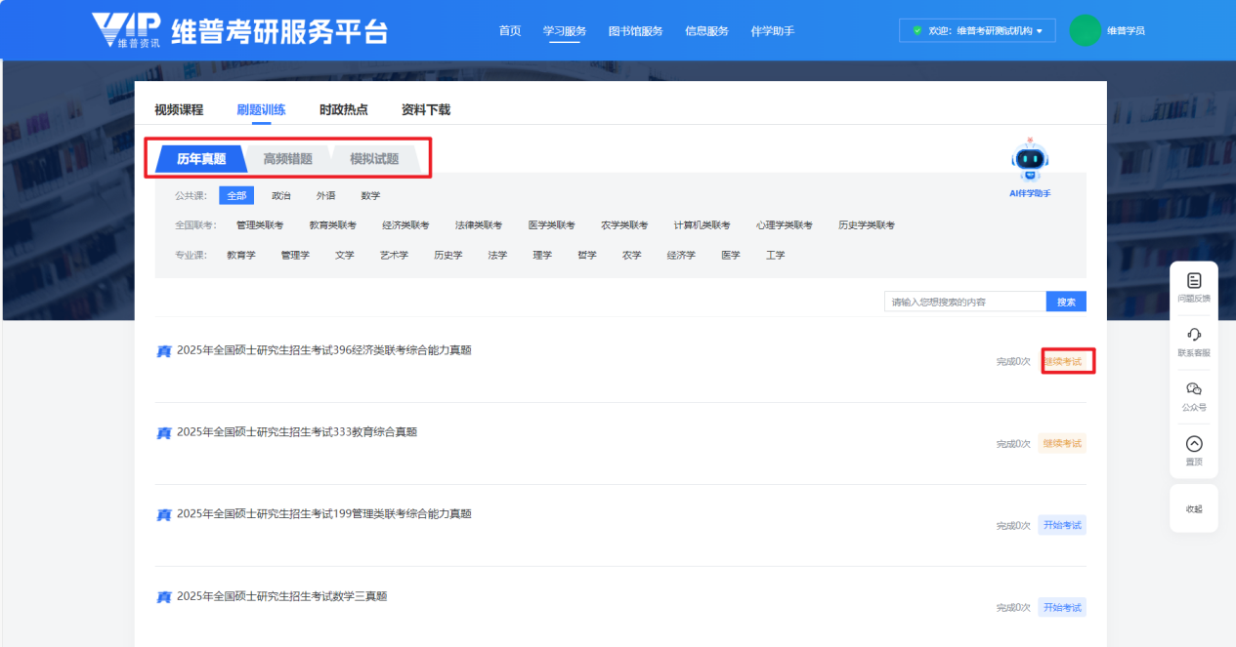The height and width of the screenshot is (647, 1236).
Task: Click the 置顶 back-to-top arrow icon
Action: coord(1194,444)
